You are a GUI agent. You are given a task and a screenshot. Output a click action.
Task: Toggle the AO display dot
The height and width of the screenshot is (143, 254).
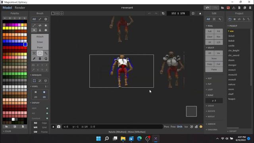click(x=47, y=113)
